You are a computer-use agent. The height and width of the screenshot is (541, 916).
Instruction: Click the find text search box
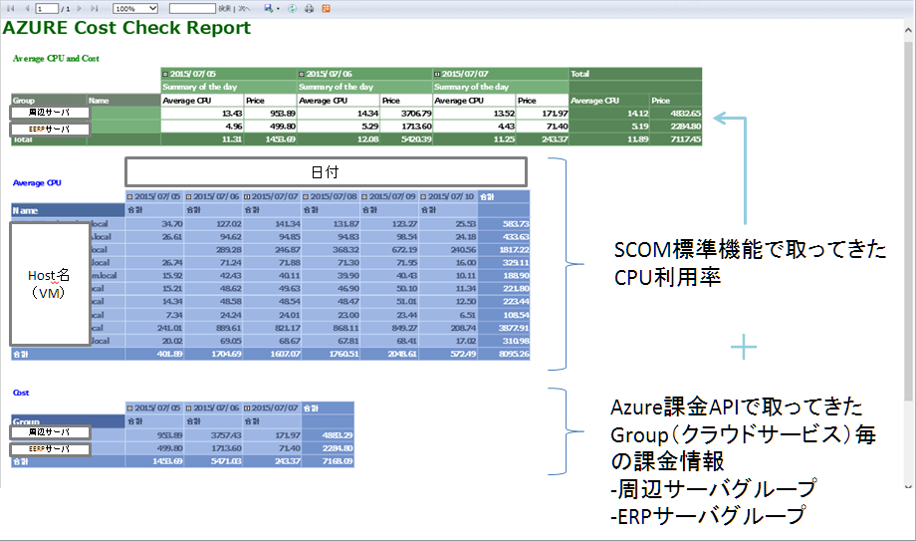(x=192, y=8)
